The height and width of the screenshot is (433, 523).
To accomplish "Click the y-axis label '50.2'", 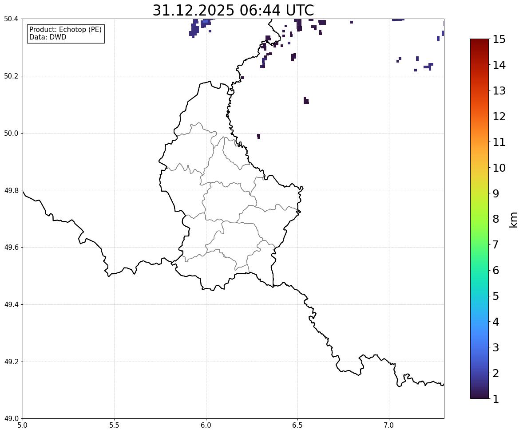I will (11, 76).
